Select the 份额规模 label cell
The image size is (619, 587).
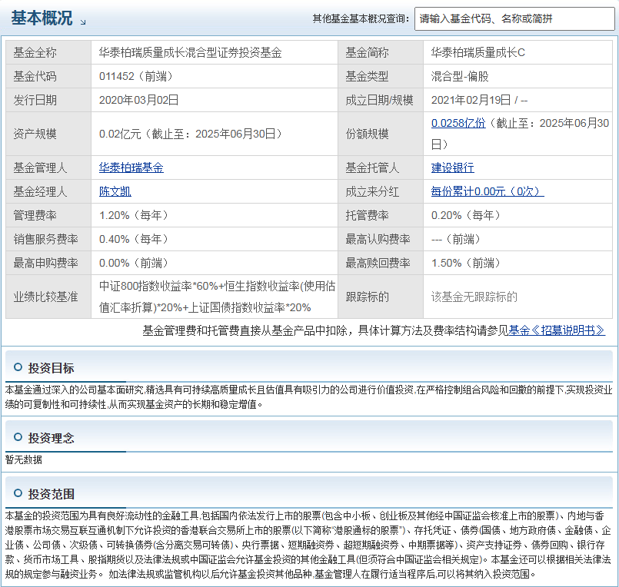click(381, 134)
